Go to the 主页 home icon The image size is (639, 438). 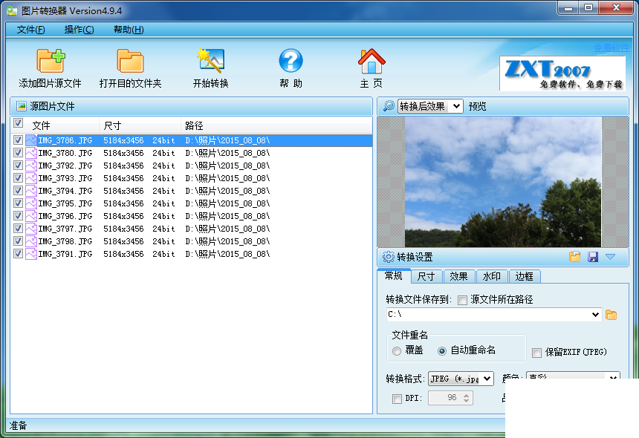372,61
